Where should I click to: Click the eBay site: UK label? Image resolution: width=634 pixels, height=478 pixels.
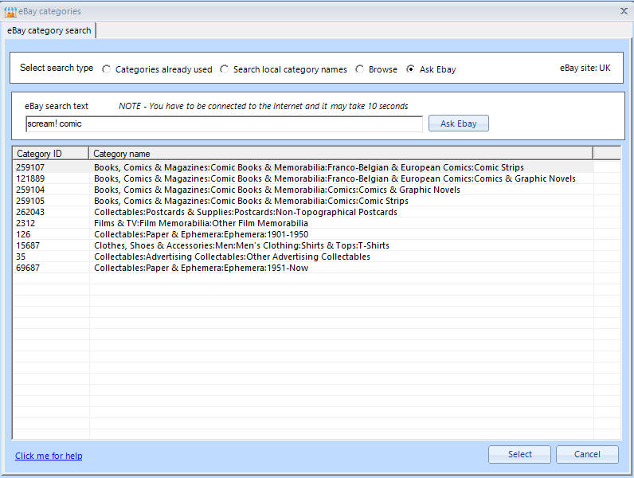(585, 68)
